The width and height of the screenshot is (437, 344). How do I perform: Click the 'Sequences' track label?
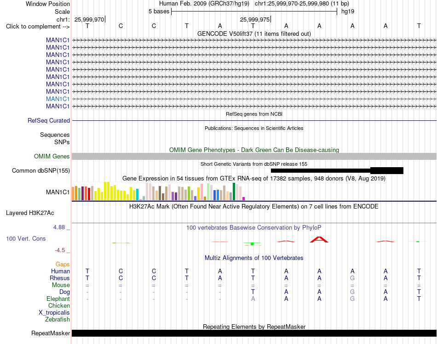pos(55,135)
